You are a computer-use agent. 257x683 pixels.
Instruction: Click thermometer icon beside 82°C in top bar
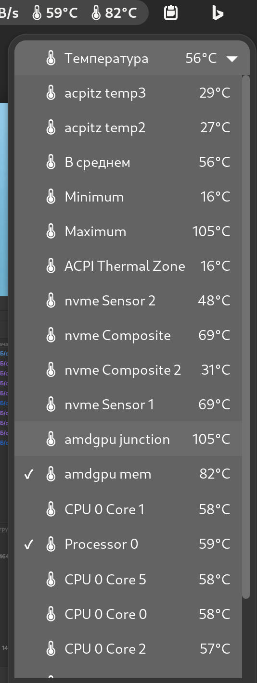pos(96,13)
